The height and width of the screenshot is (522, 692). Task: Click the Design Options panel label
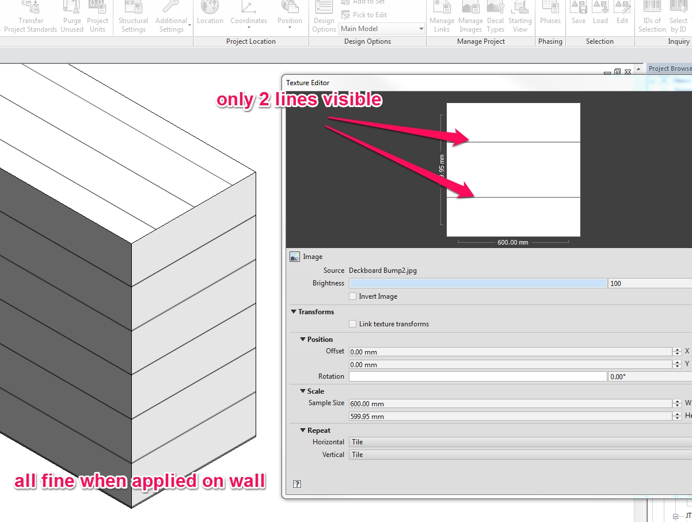[367, 41]
